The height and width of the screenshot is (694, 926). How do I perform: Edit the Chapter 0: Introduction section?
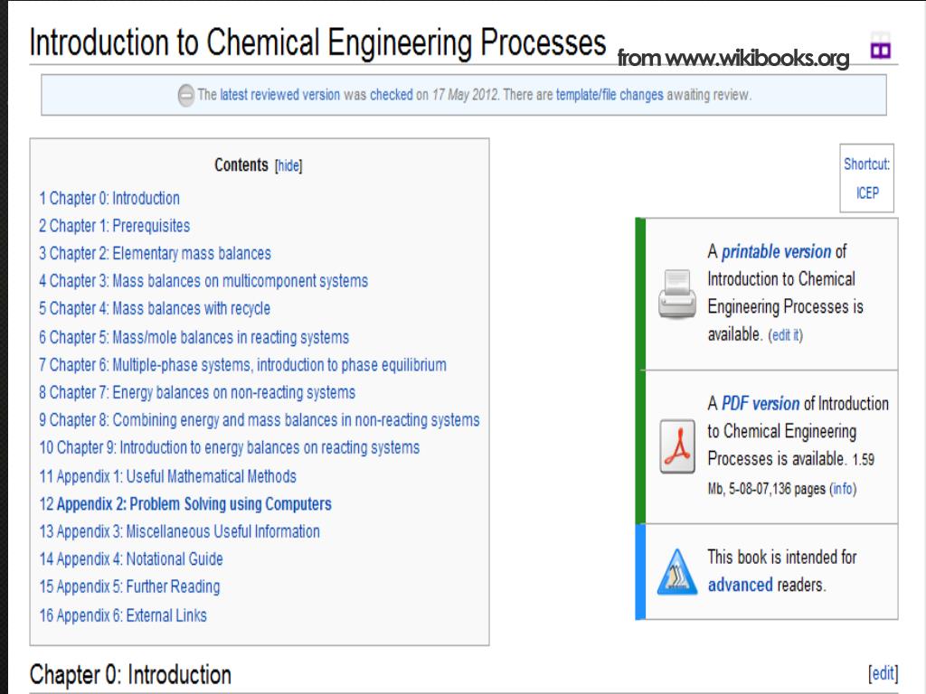tap(883, 673)
